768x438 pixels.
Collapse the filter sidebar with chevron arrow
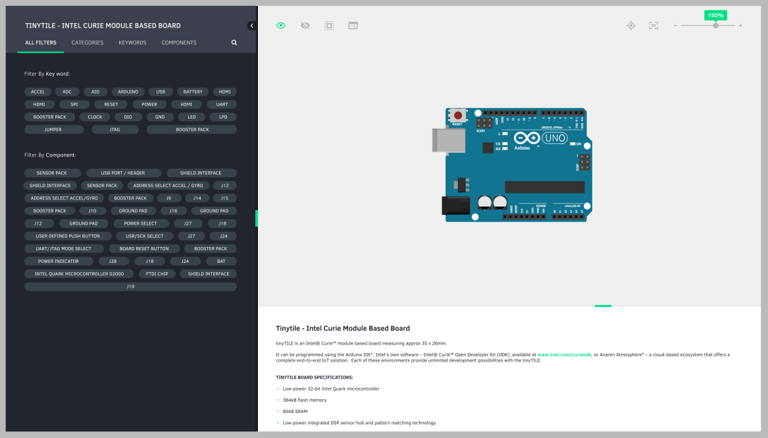(x=252, y=26)
